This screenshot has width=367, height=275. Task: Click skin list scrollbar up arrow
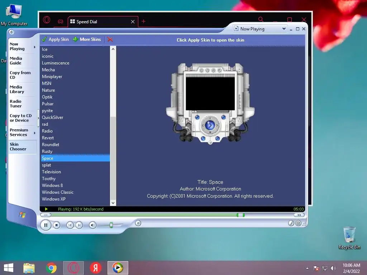click(x=113, y=49)
